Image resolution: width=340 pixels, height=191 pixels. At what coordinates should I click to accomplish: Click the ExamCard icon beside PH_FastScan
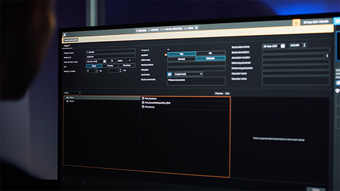point(143,98)
